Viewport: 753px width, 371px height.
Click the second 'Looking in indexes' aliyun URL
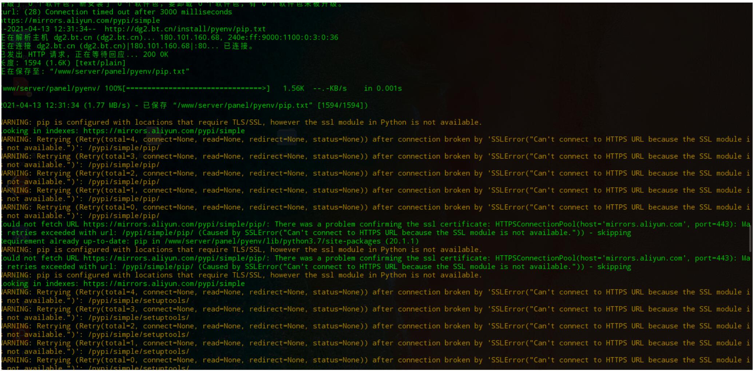[x=164, y=284]
